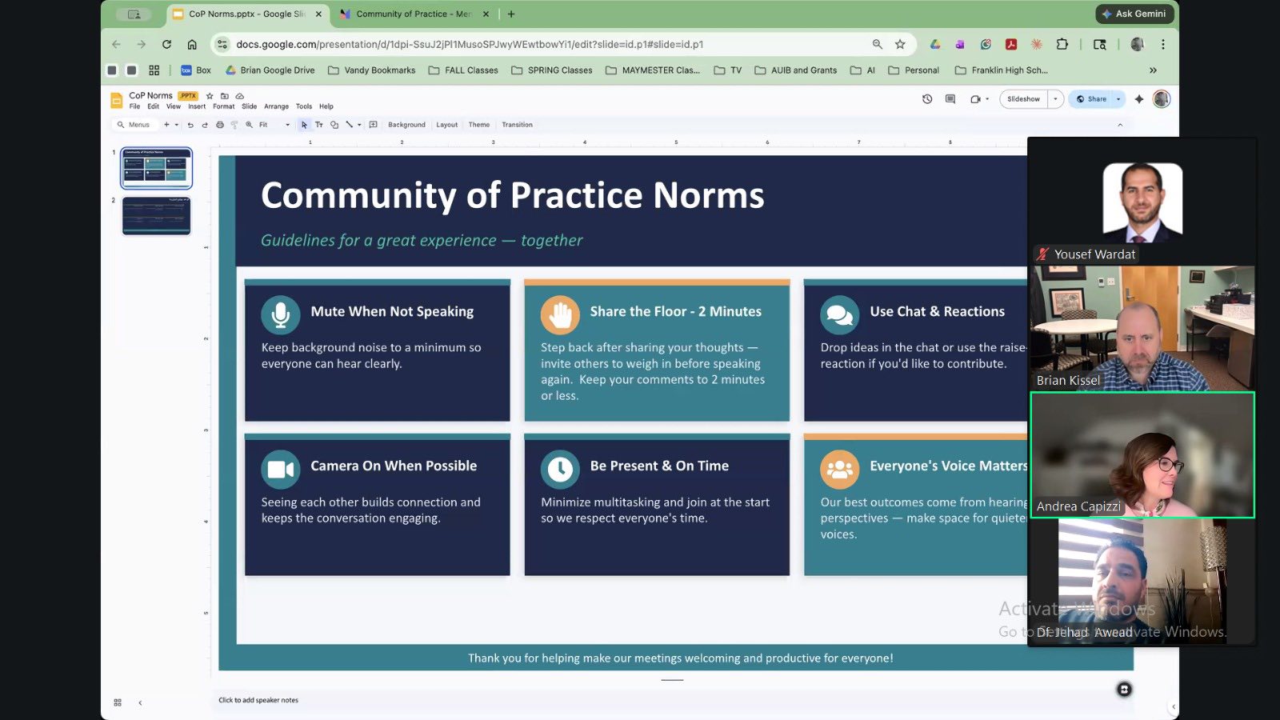The height and width of the screenshot is (720, 1280).
Task: Open the Insert menu
Action: tap(197, 106)
